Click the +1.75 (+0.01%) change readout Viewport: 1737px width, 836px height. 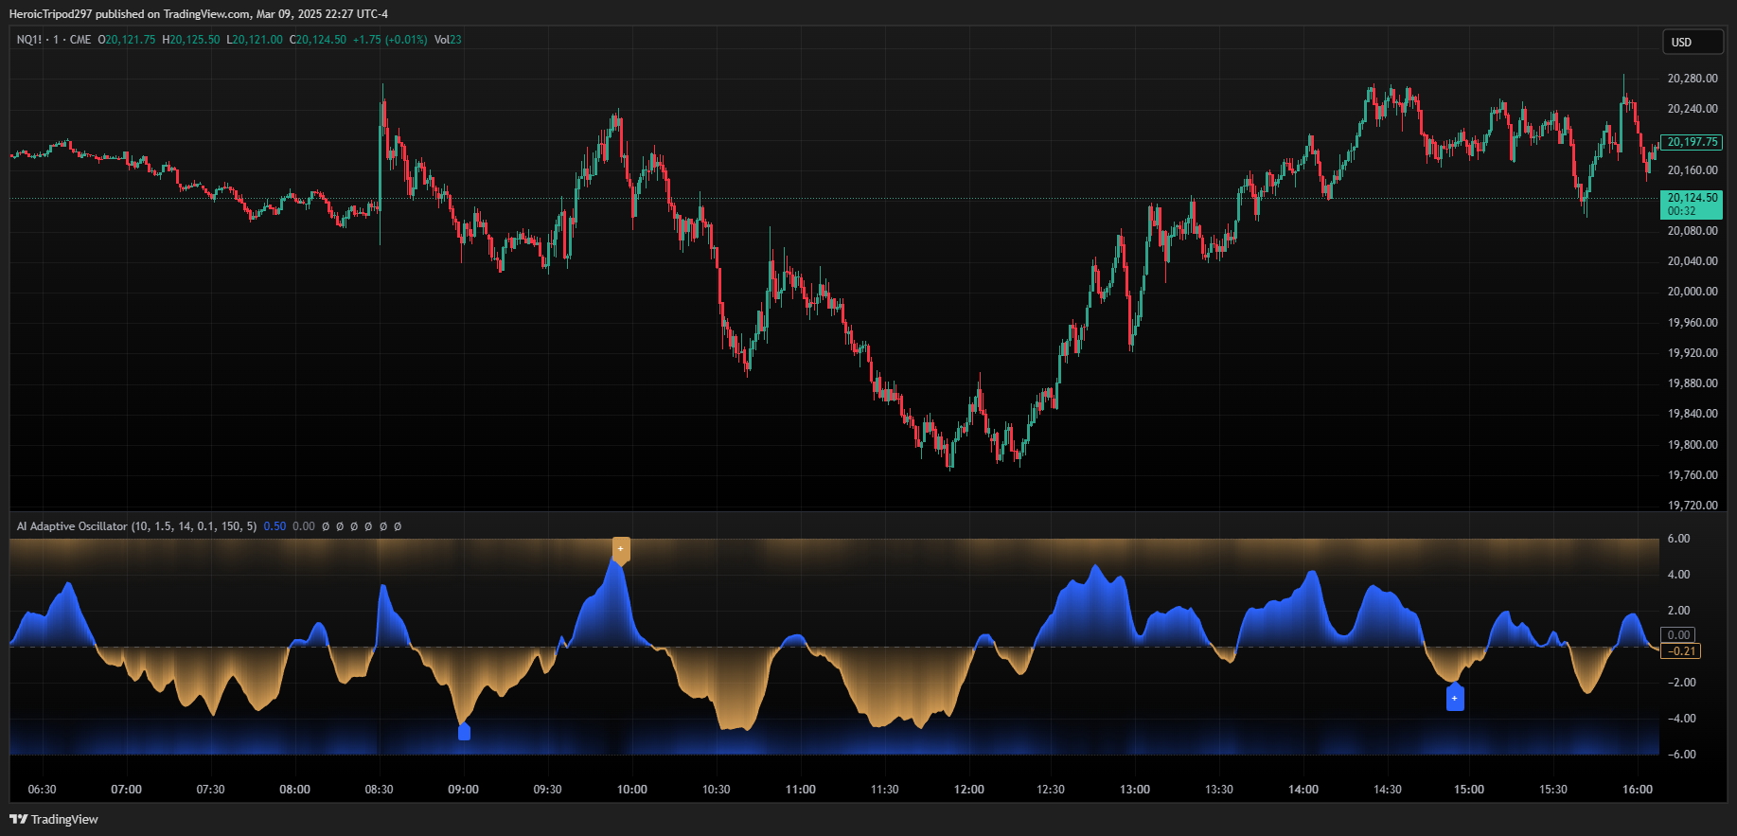coord(390,40)
